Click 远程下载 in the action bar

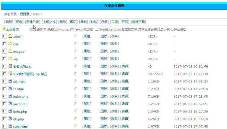[x=139, y=22]
